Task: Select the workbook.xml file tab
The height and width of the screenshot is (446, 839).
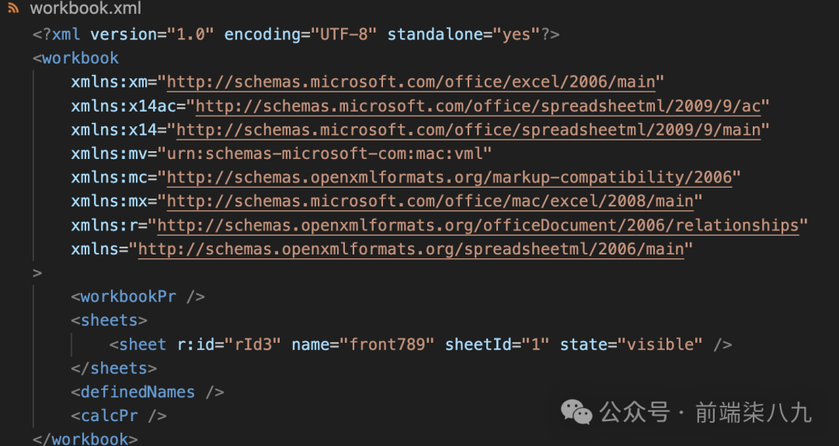Action: tap(85, 11)
